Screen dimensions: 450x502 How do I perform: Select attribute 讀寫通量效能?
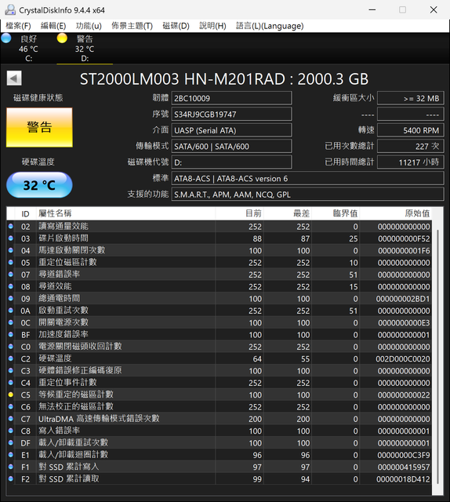pyautogui.click(x=64, y=227)
